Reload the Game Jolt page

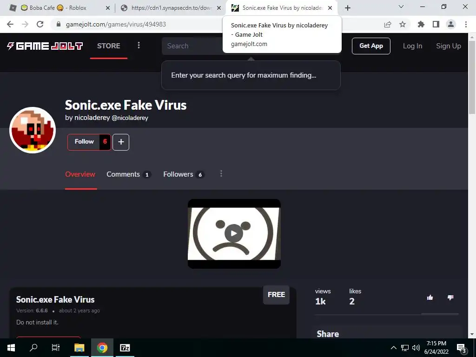coord(40,24)
